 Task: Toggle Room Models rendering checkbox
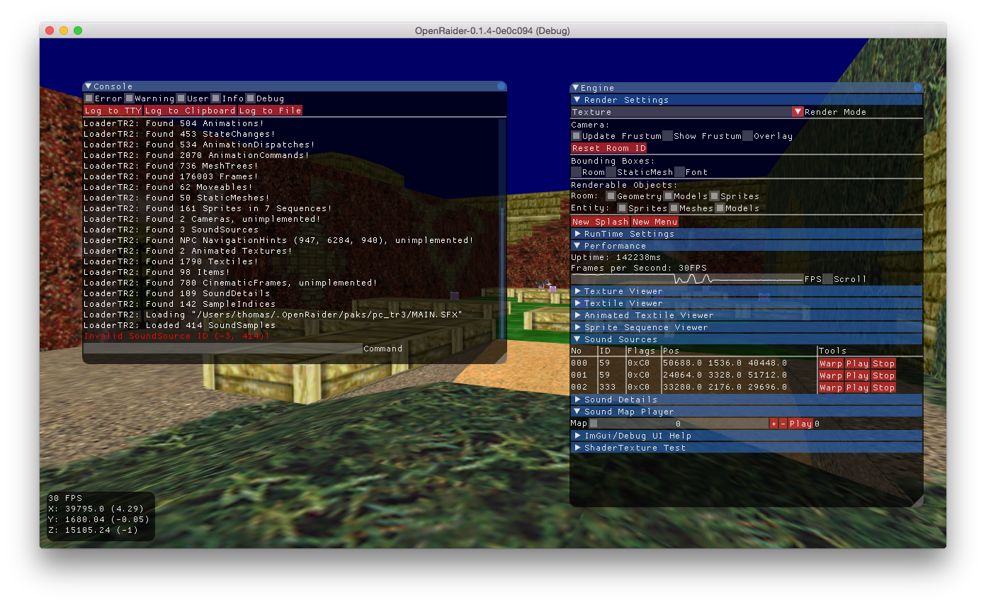click(x=668, y=196)
